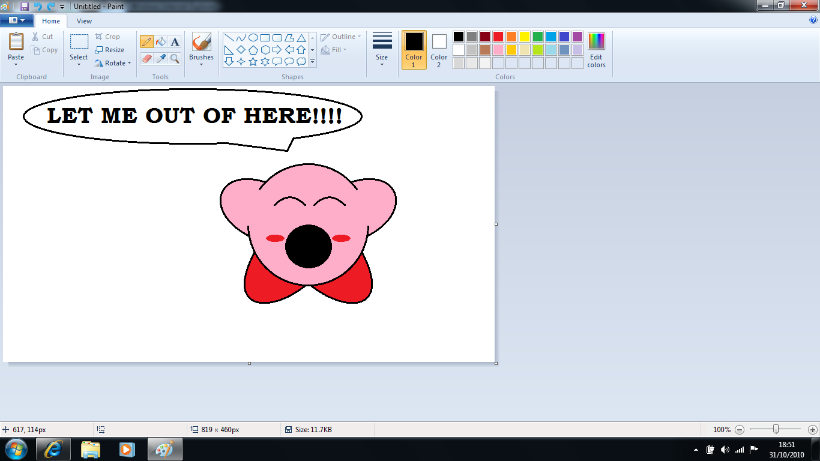This screenshot has width=820, height=461.
Task: Choose the Triangle shape
Action: click(301, 37)
